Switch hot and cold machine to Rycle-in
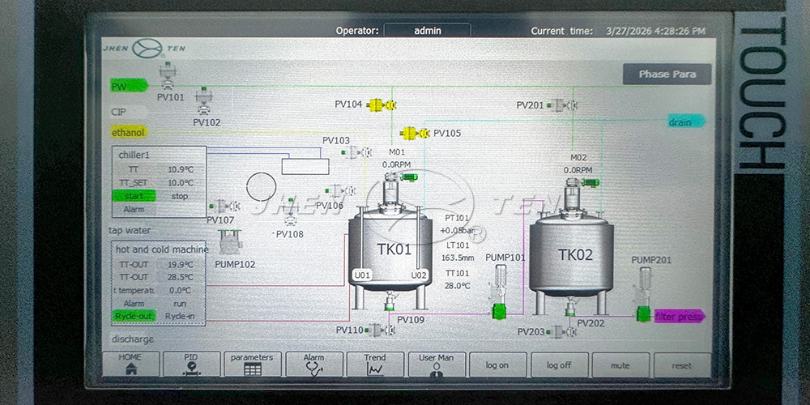 pyautogui.click(x=179, y=316)
